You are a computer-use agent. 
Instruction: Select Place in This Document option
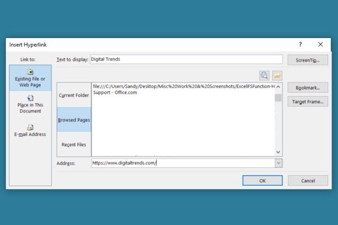[30, 105]
